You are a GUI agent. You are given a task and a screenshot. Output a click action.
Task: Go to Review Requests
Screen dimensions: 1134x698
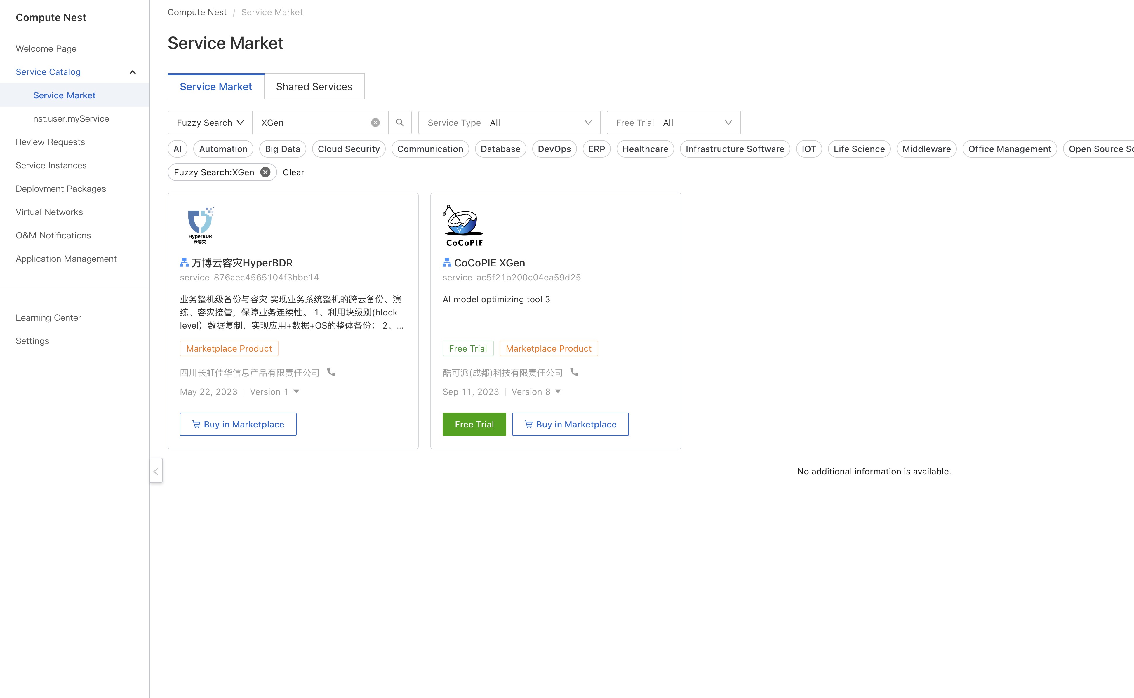[x=50, y=142]
